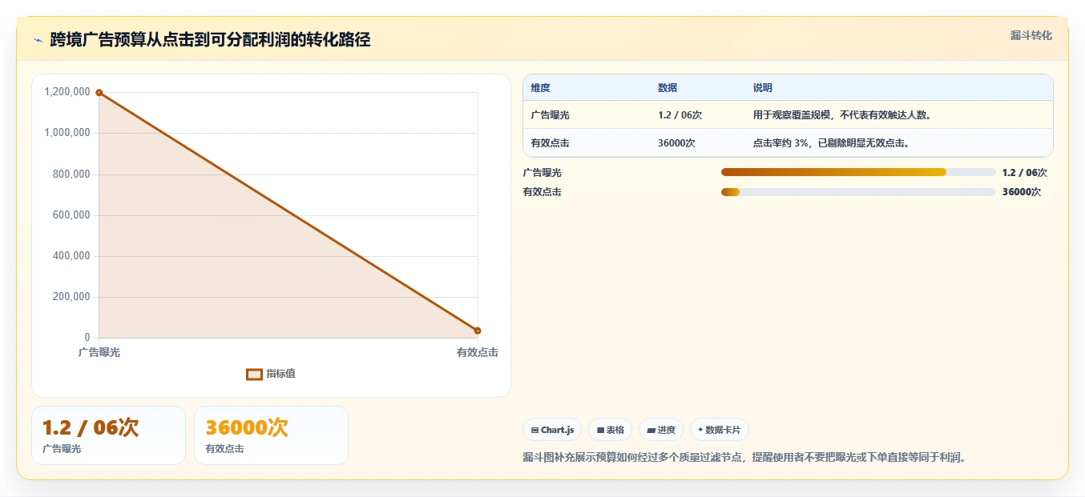Click the 600,000 y-axis label
1085x497 pixels.
point(71,215)
